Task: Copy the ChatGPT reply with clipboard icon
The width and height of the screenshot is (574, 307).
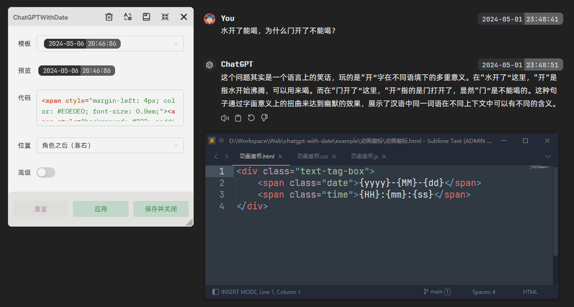Action: click(238, 118)
